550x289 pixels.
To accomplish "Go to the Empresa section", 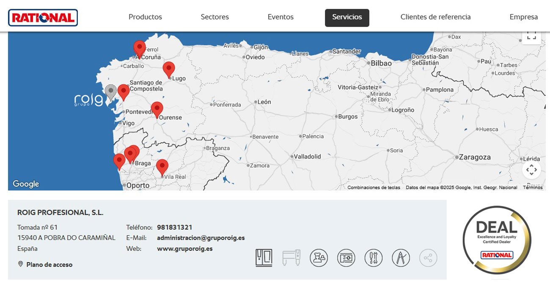I will click(523, 17).
